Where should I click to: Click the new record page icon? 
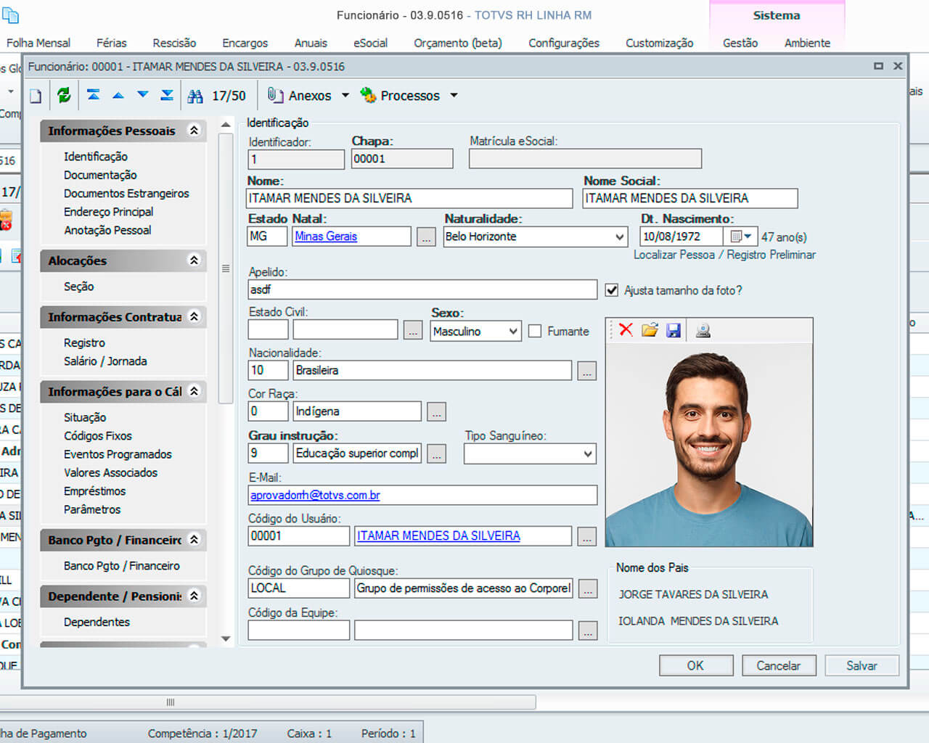tap(36, 96)
